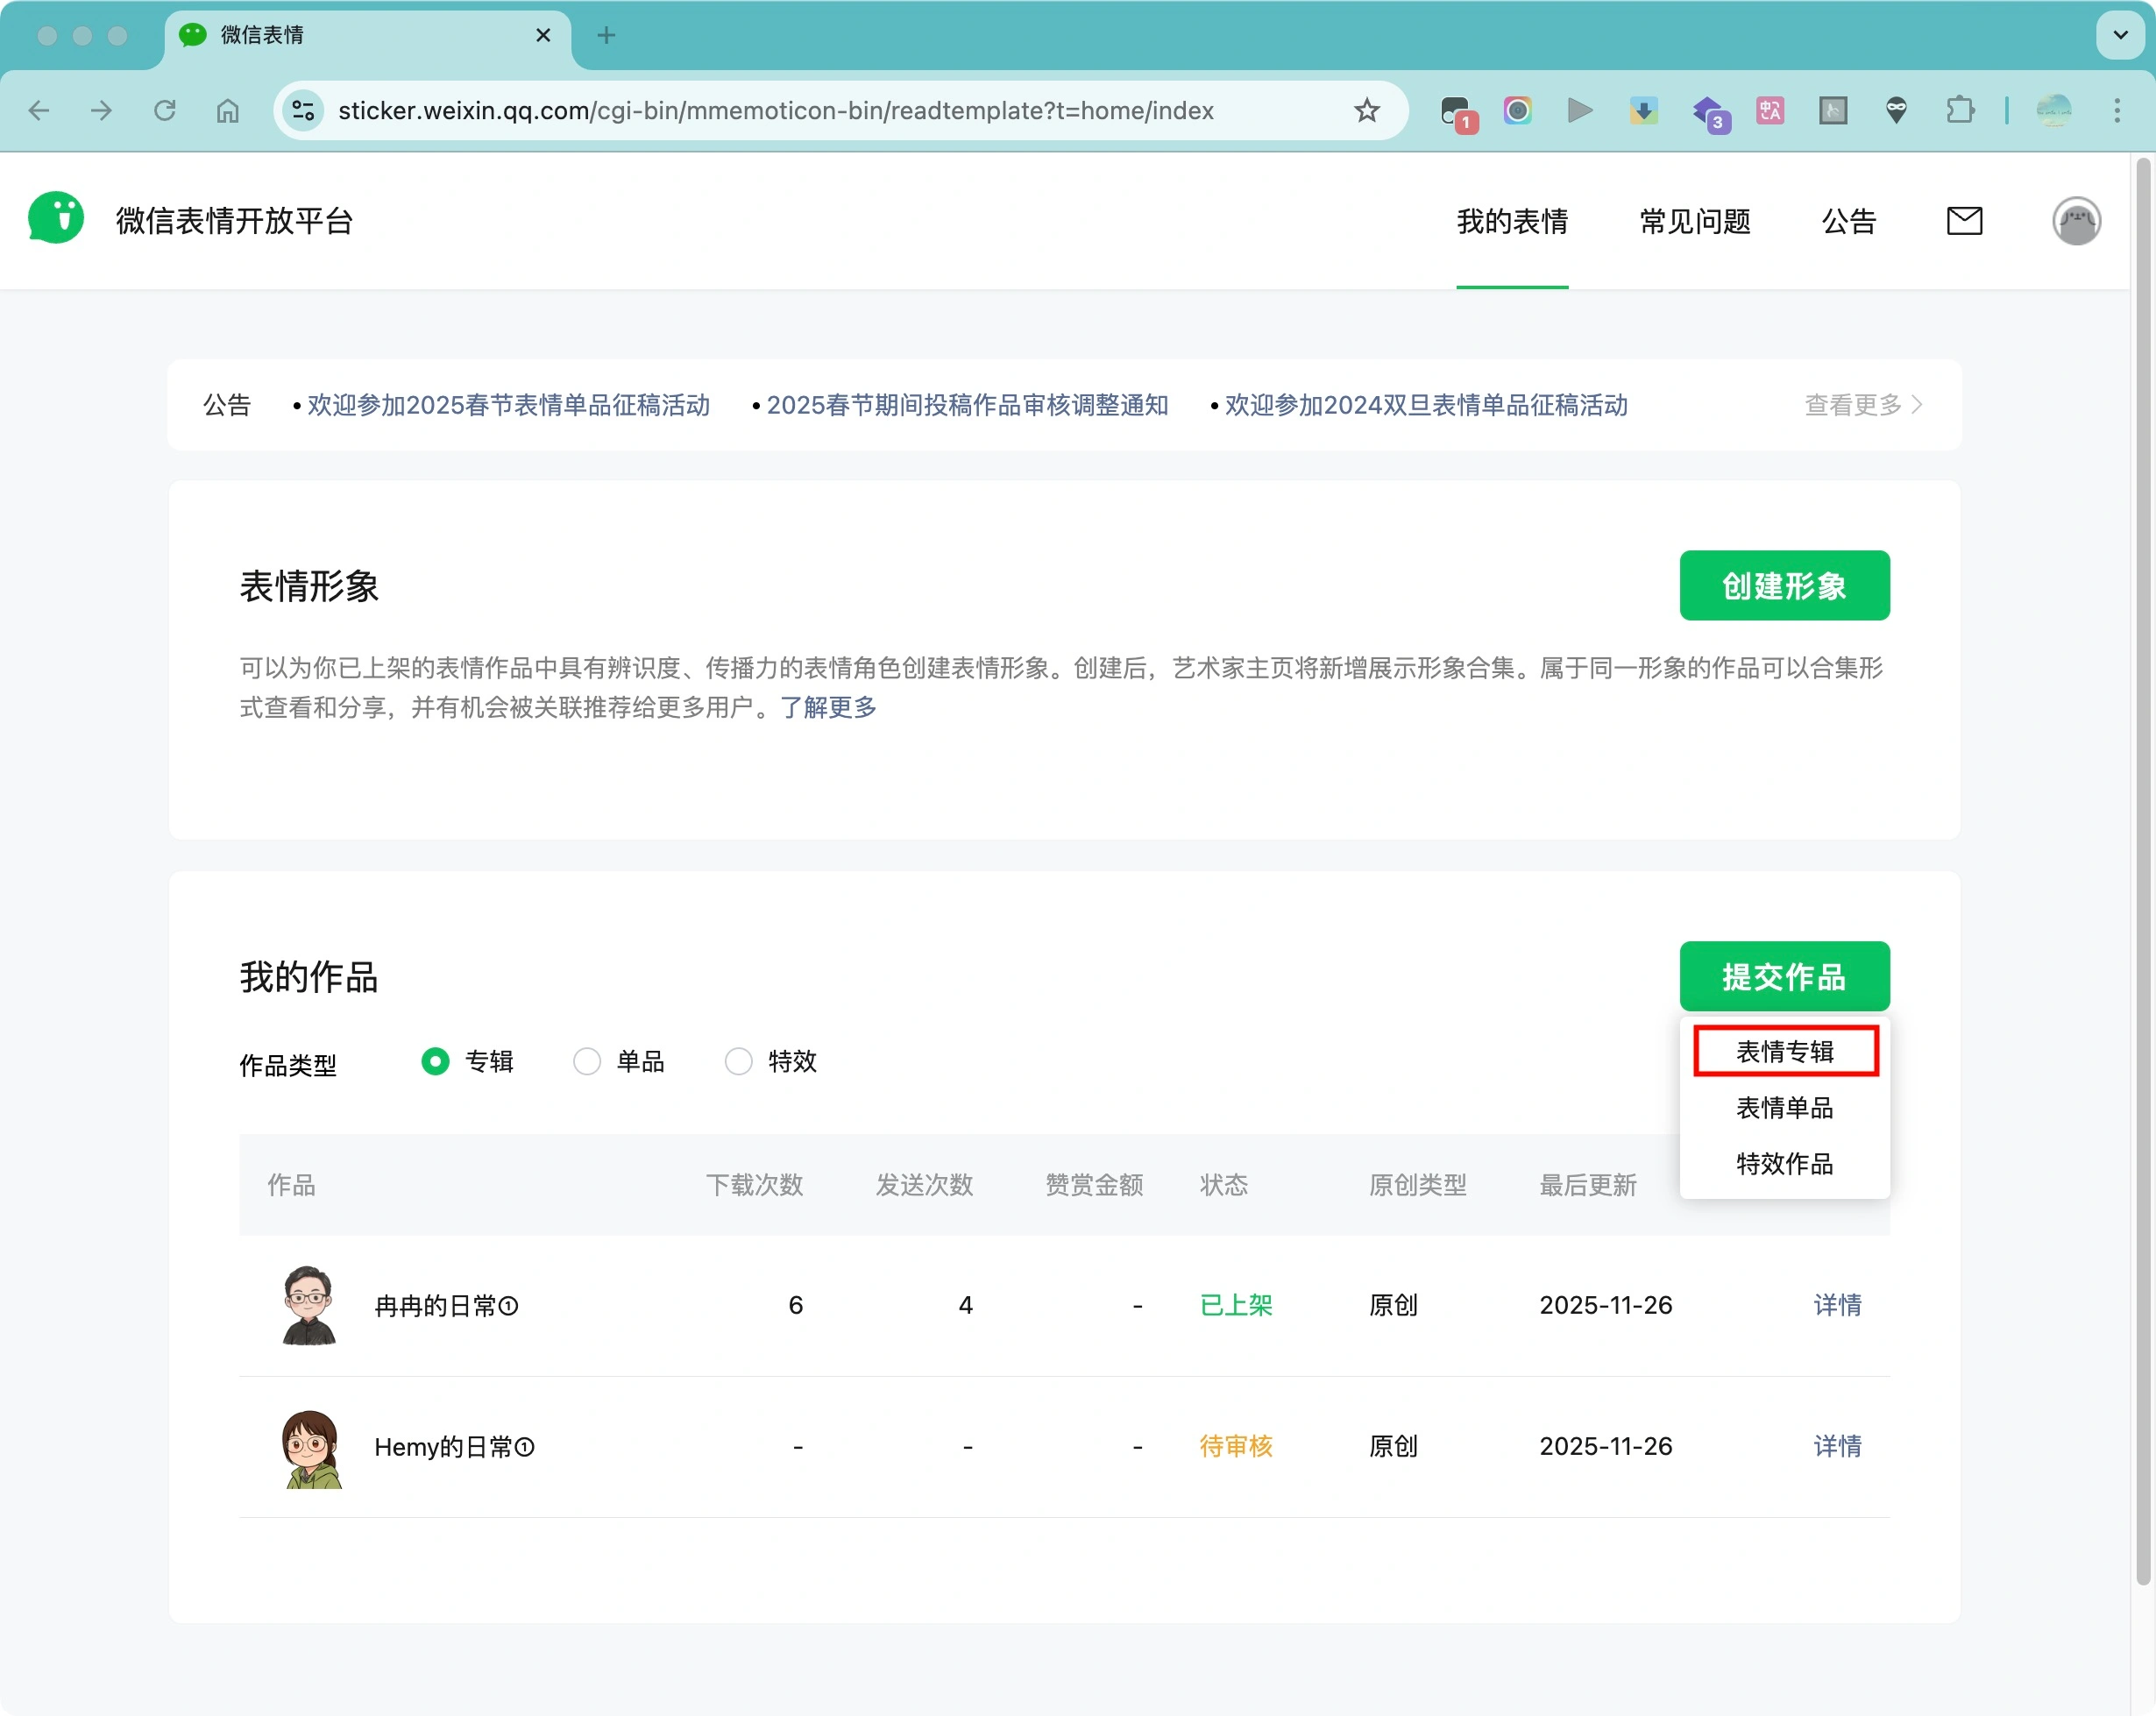Open the browser extensions puzzle icon
The width and height of the screenshot is (2156, 1716).
tap(1959, 111)
